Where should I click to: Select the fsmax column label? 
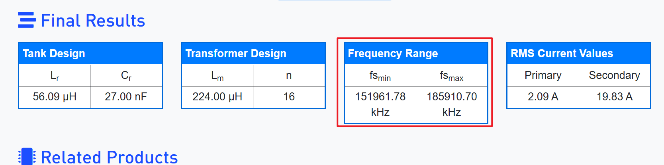click(x=452, y=75)
